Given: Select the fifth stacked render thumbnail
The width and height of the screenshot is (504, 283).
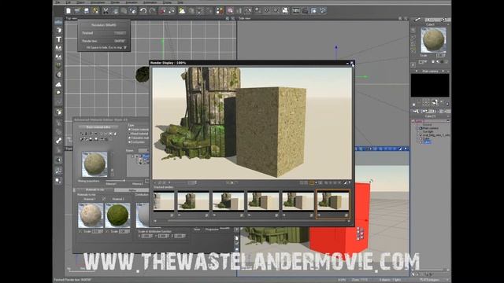Looking at the screenshot, I should pyautogui.click(x=298, y=202).
